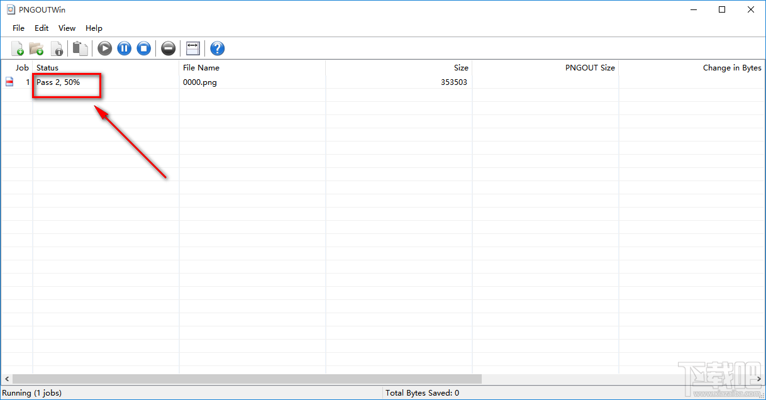Click the Add Folder toolbar icon

tap(36, 48)
